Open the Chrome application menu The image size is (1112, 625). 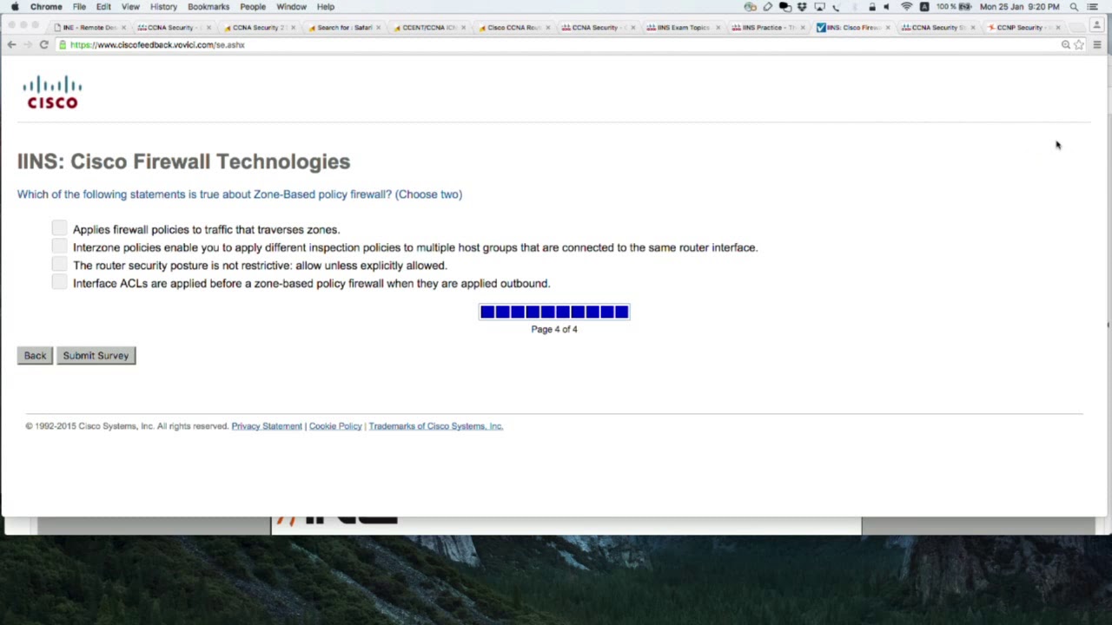pos(46,7)
